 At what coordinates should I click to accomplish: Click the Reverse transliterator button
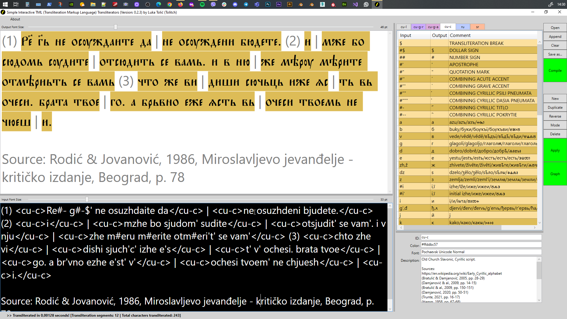pos(555,116)
